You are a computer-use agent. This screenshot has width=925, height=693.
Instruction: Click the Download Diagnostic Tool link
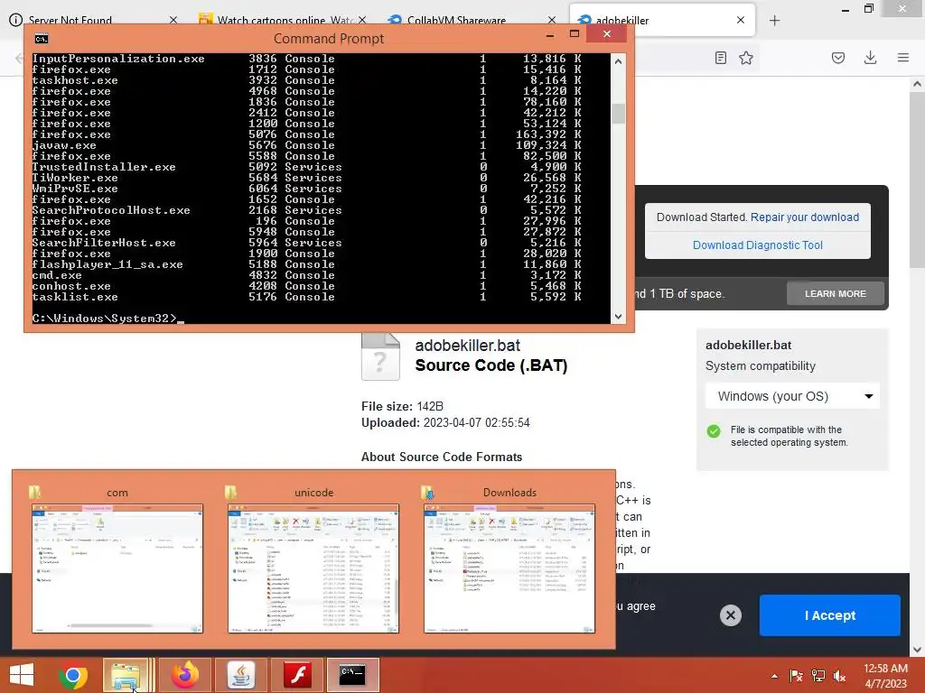(758, 245)
